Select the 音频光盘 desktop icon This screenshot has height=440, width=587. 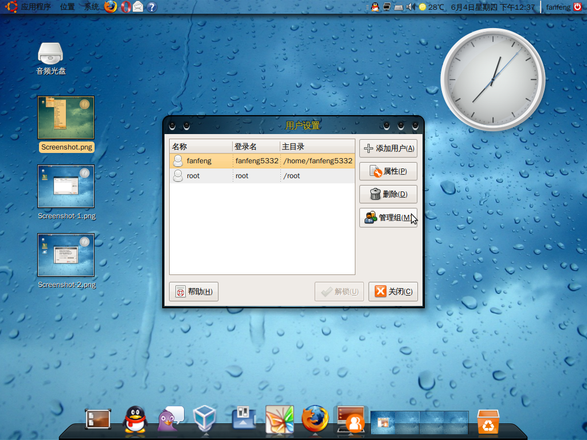pos(50,59)
